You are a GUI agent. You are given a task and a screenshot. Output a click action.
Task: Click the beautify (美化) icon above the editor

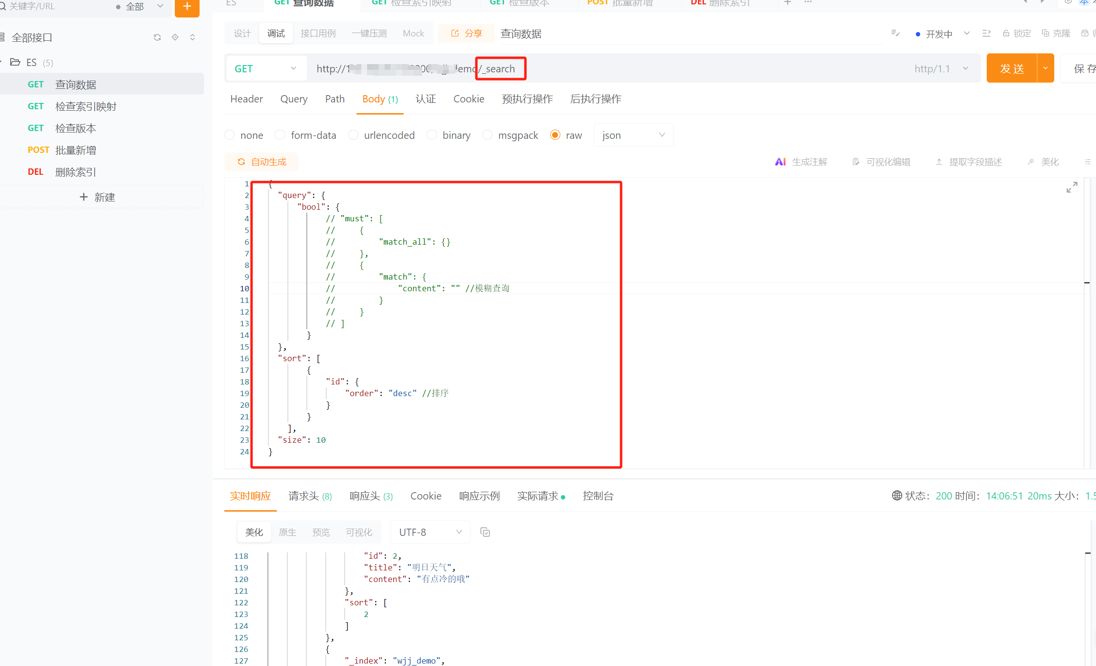tap(1031, 162)
